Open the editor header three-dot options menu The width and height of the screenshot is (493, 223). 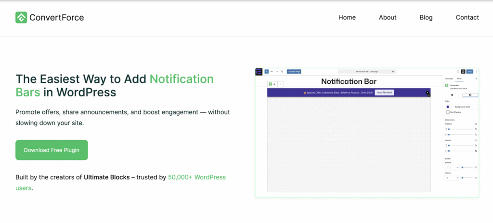pos(476,71)
